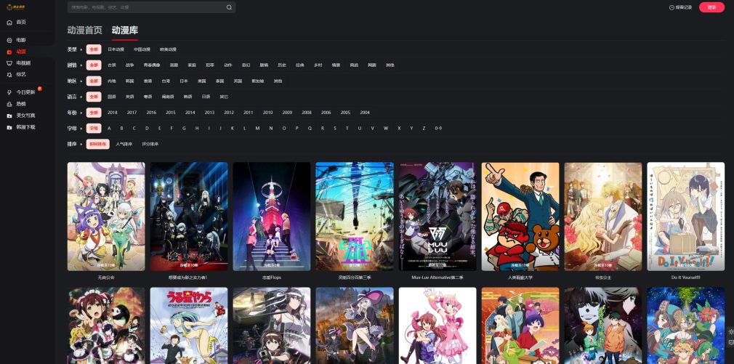Filter titles by letter S
Screen dimensions: 734x364
pyautogui.click(x=335, y=128)
